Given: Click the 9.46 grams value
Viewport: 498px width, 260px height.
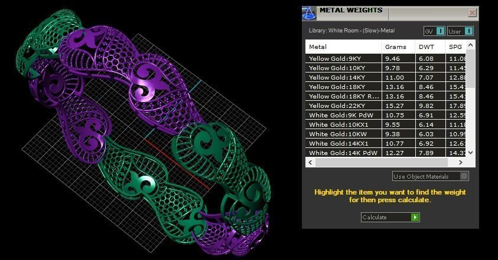Looking at the screenshot, I should tap(393, 58).
